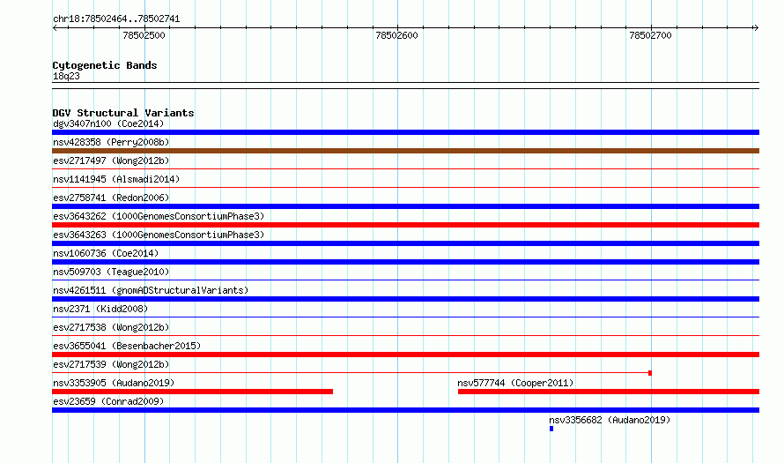784x463 pixels.
Task: Open variant nsv509703 (Teague2010) label
Action: tap(111, 272)
